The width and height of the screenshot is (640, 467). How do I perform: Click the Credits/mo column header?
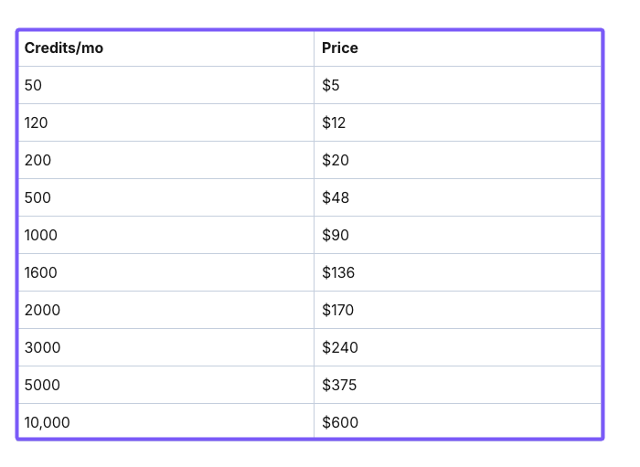tap(64, 48)
